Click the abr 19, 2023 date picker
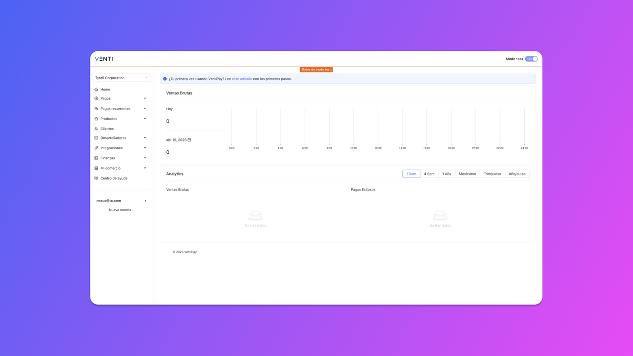This screenshot has height=356, width=633. [179, 140]
